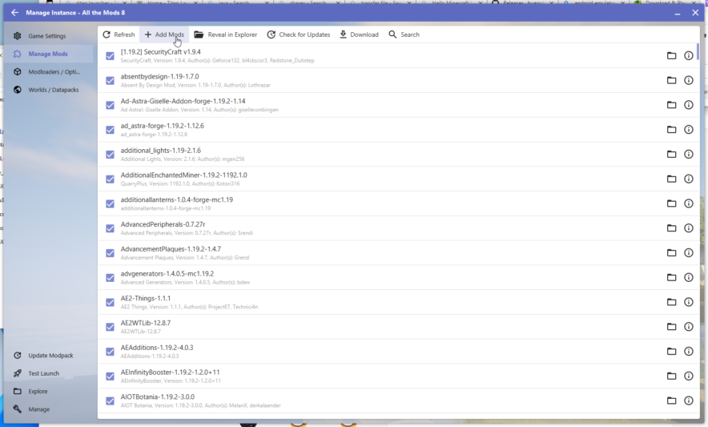Click the Add Mods button
Screen dimensions: 708x427
(x=164, y=34)
